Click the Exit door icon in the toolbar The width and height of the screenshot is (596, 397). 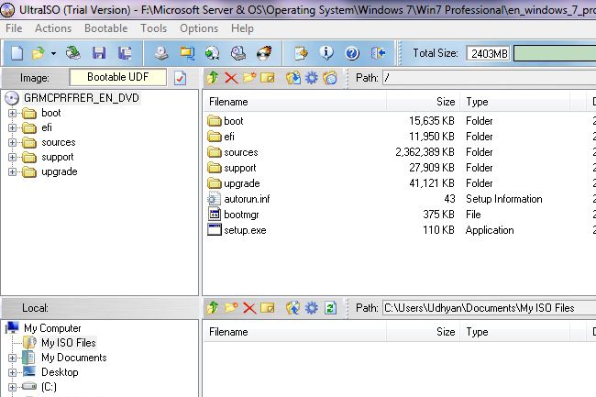(378, 53)
